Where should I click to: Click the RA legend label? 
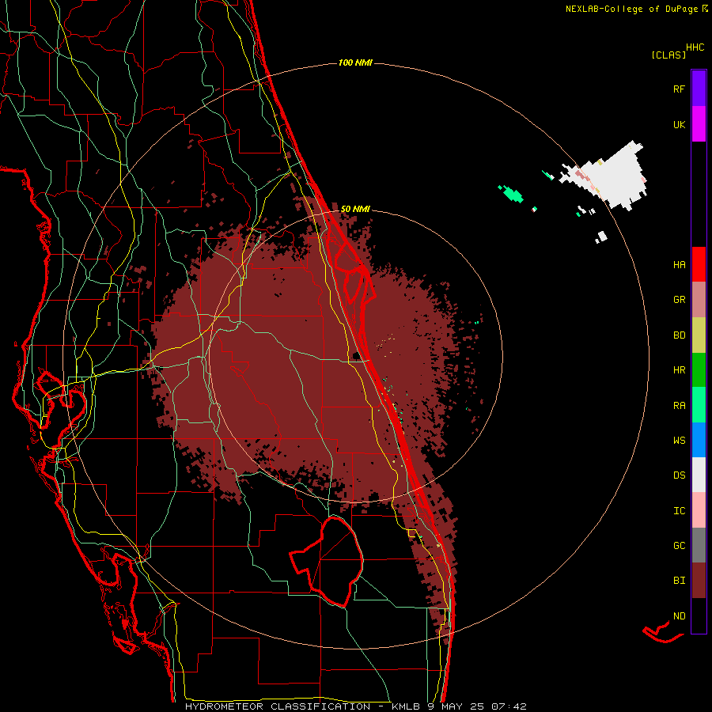679,406
